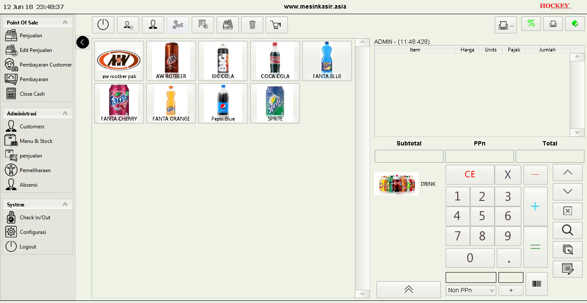Screen dimensions: 587x303
Task: Click the add customer icon in toolbar
Action: (128, 25)
